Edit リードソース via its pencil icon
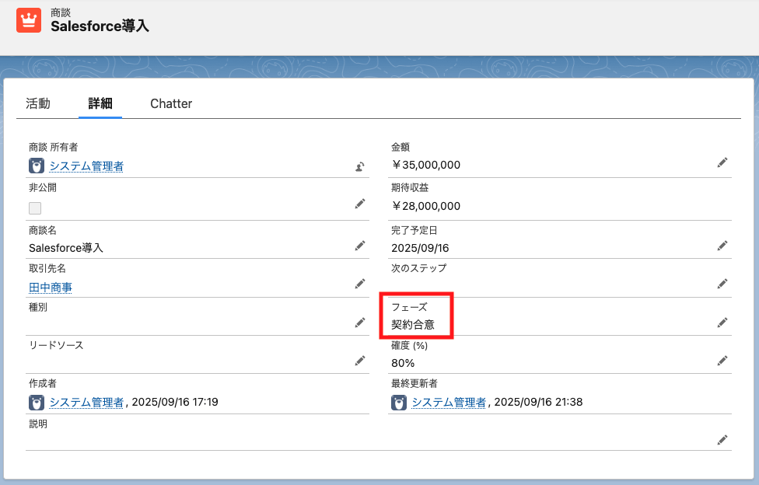The width and height of the screenshot is (759, 485). pyautogui.click(x=359, y=360)
